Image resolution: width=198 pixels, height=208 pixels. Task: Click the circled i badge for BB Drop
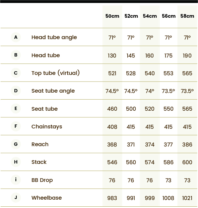16,180
